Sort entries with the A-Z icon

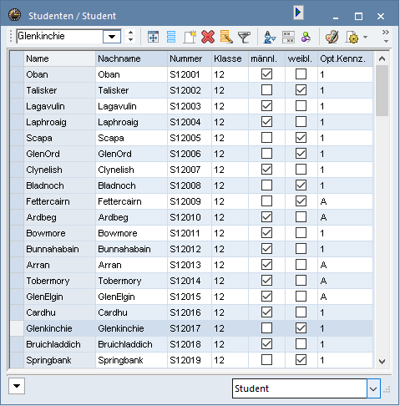(270, 37)
